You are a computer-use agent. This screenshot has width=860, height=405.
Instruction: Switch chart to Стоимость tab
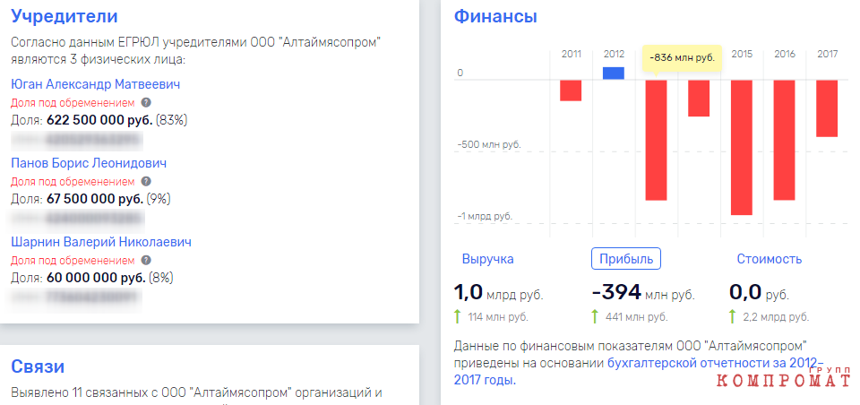coord(769,259)
